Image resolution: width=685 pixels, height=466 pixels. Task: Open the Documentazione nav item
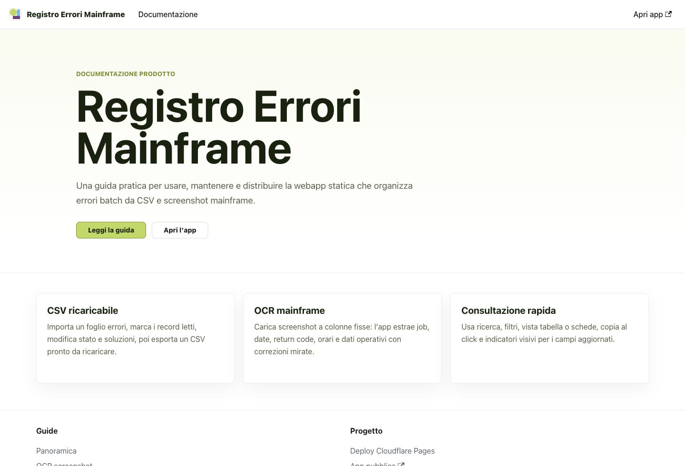click(x=168, y=14)
